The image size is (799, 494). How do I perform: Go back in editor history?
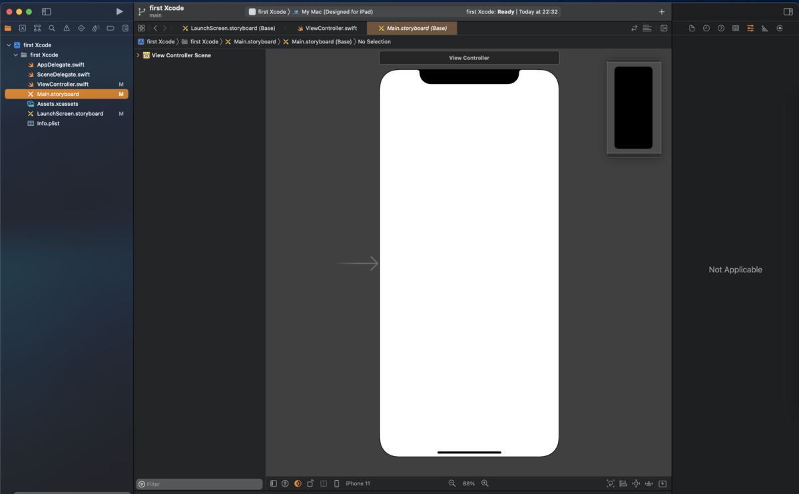[155, 28]
